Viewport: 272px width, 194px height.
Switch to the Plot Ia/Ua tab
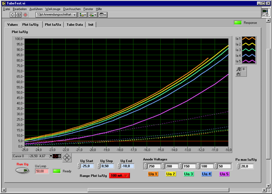[53, 25]
